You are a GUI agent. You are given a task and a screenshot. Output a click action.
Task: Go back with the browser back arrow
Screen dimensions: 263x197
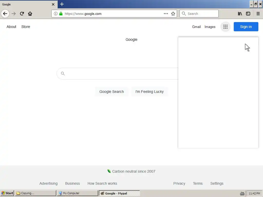coord(5,14)
